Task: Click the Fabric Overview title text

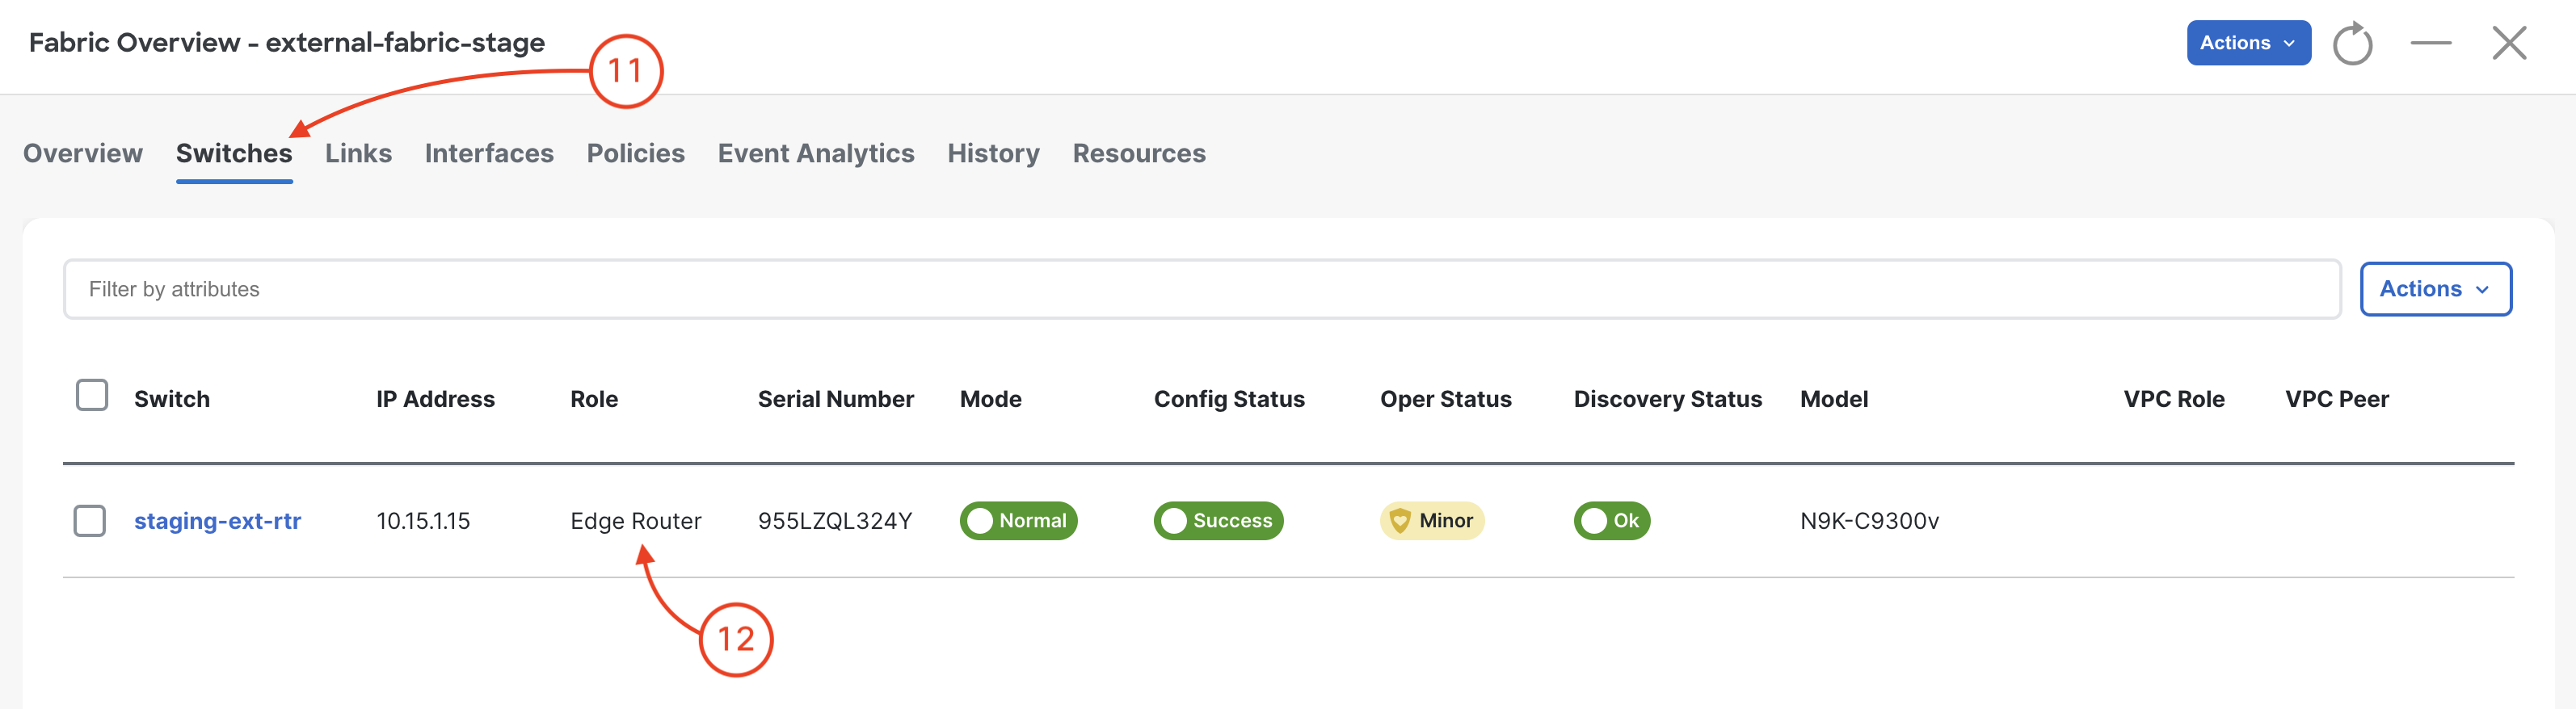Action: click(287, 42)
